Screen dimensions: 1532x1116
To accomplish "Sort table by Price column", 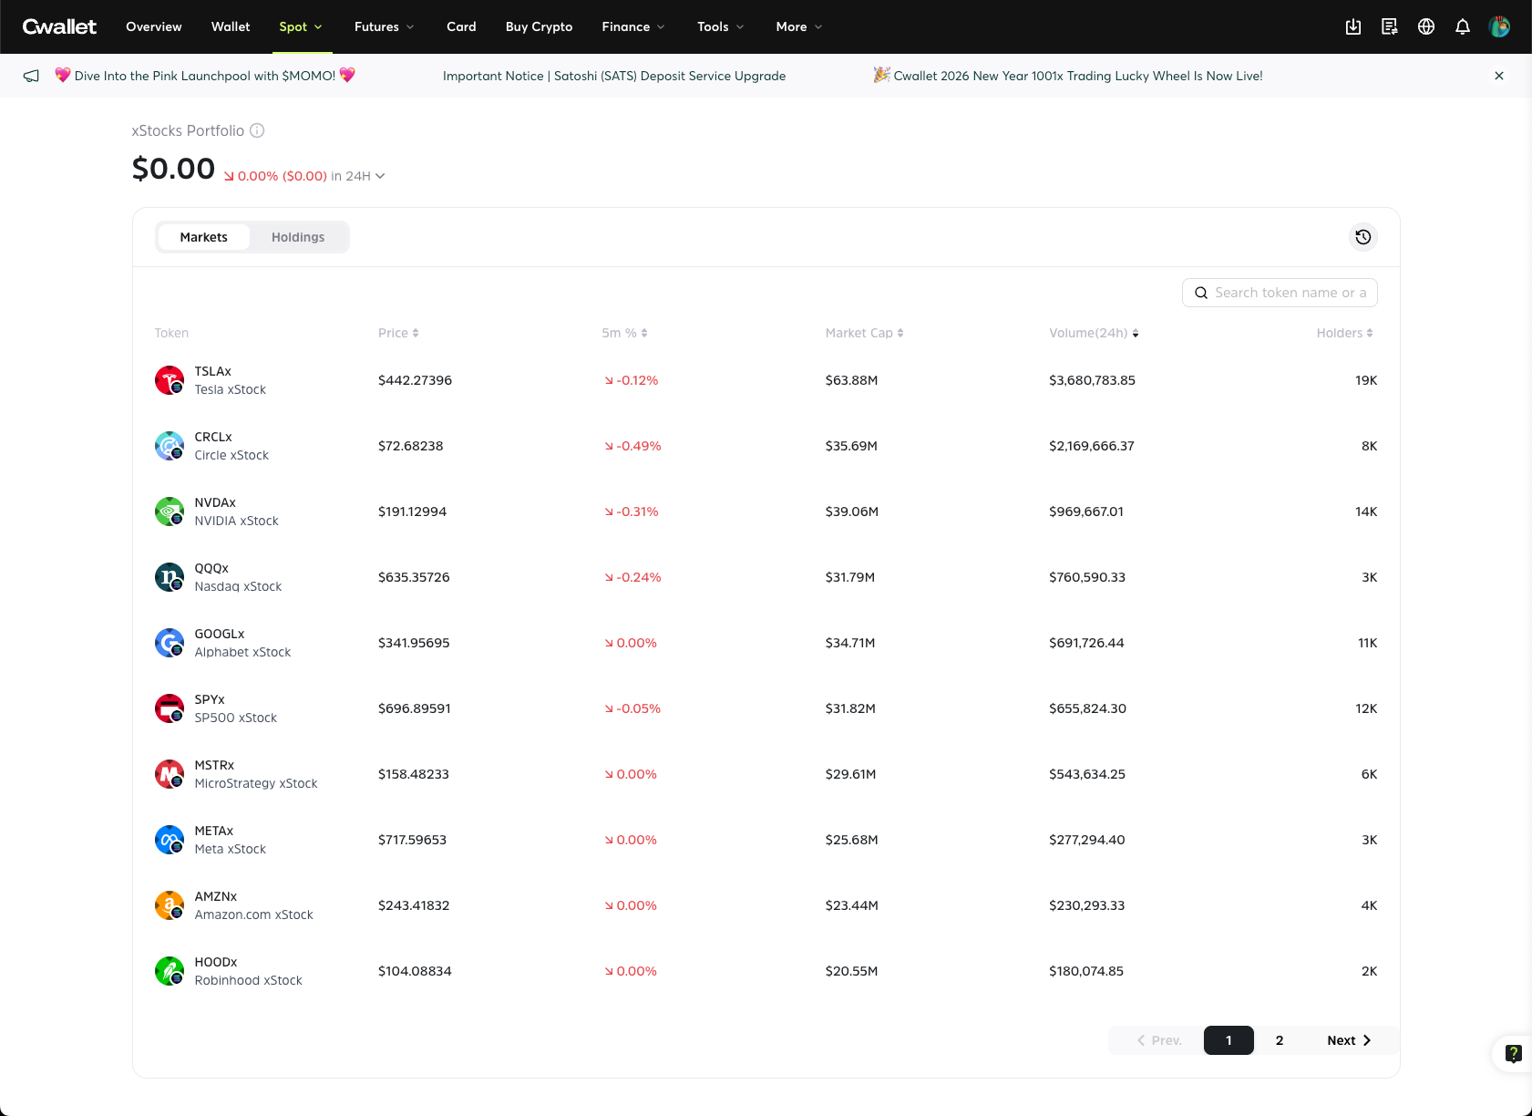I will click(398, 333).
